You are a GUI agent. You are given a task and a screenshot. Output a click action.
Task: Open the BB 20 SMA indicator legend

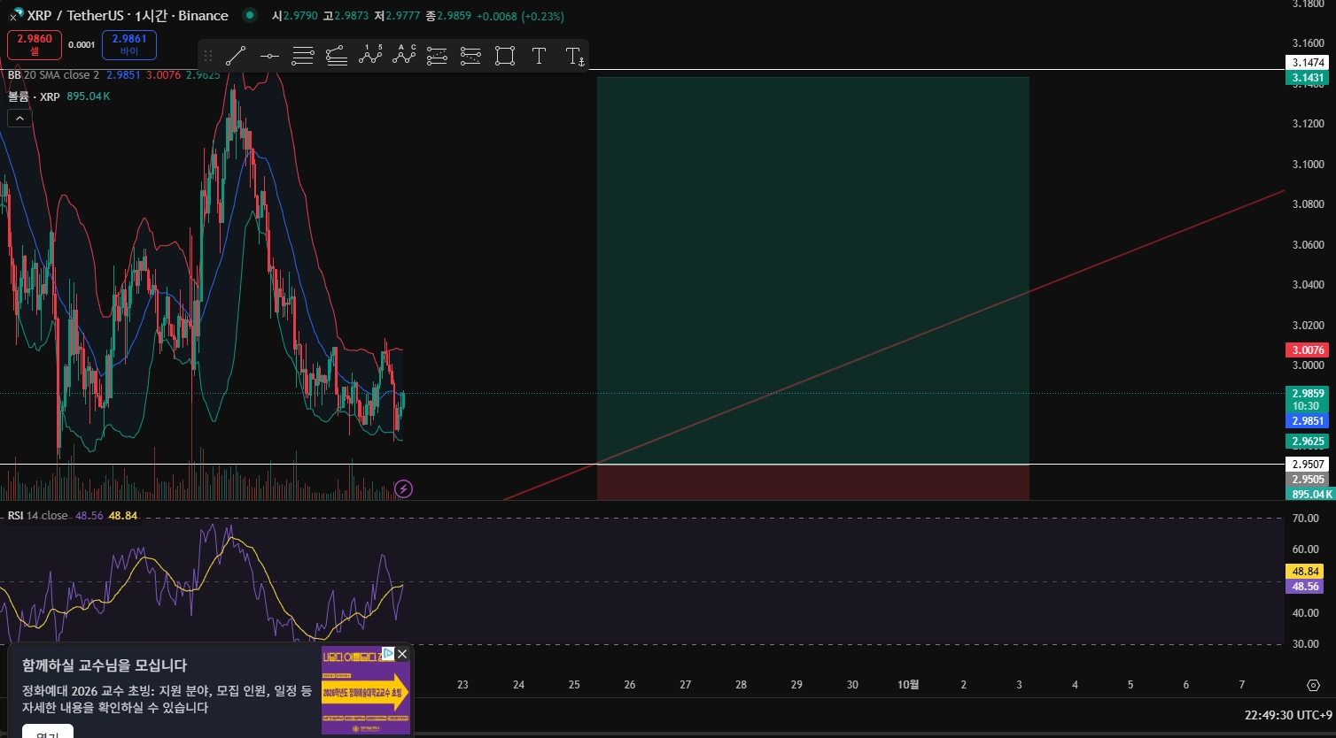pos(53,75)
